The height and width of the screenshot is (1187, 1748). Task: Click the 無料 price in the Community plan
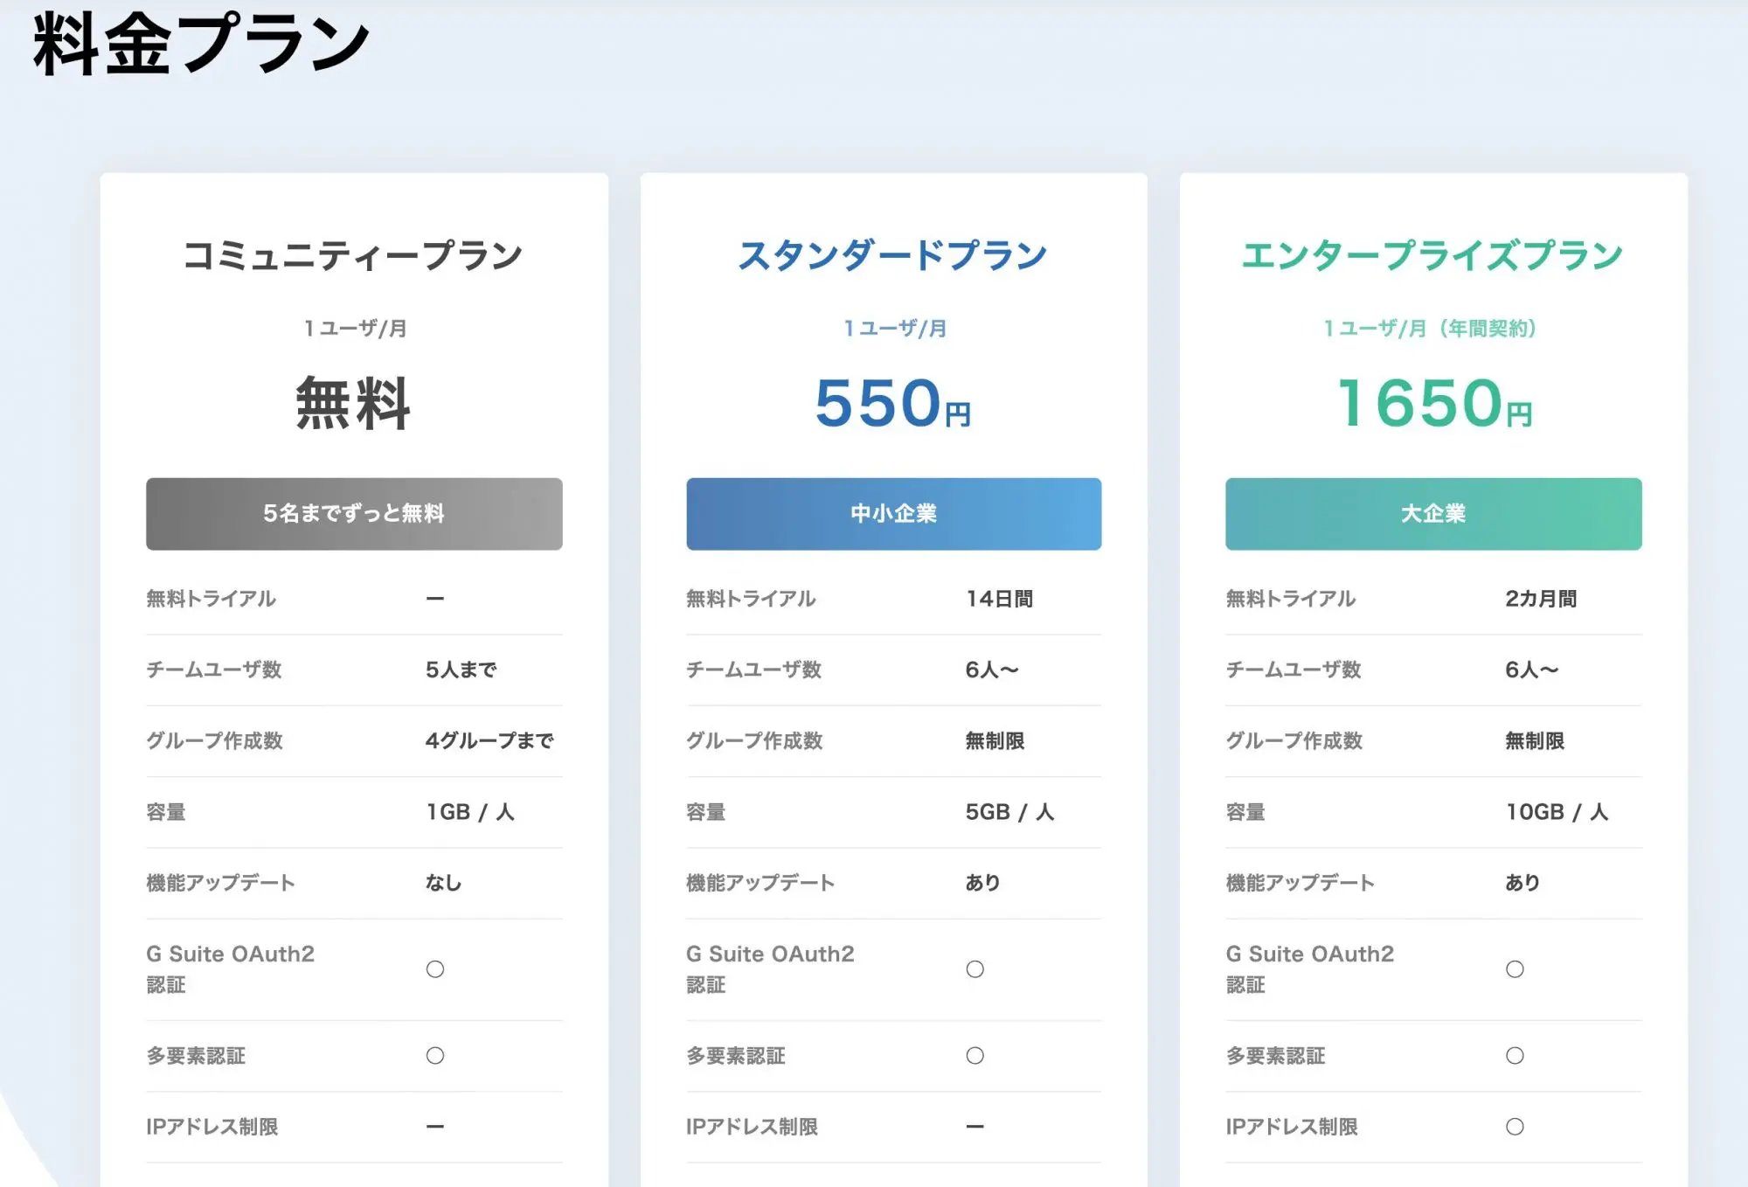click(x=353, y=403)
